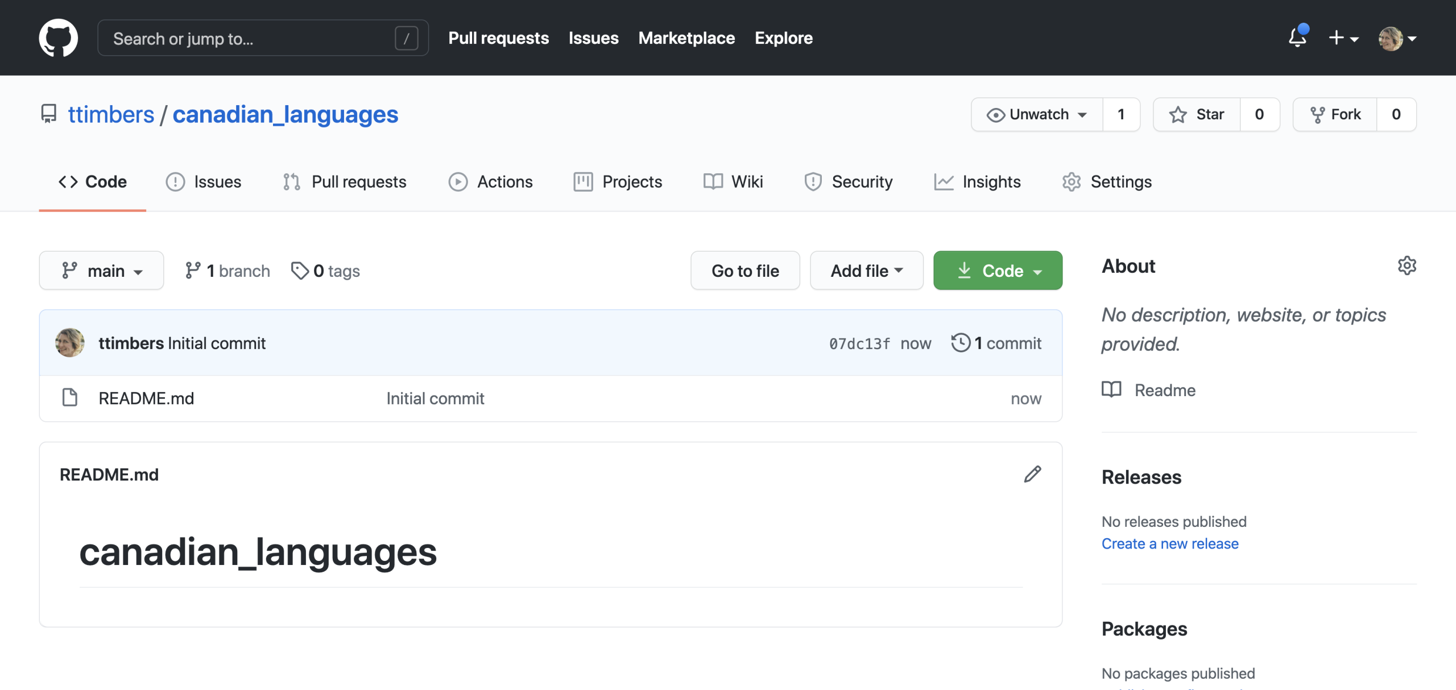This screenshot has height=690, width=1456.
Task: Expand the main branch dropdown
Action: [101, 271]
